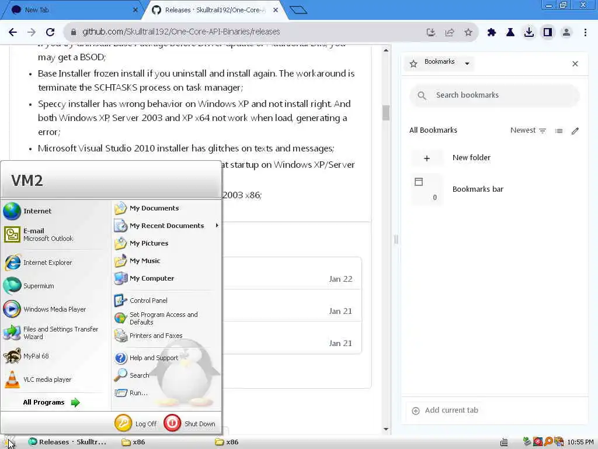Reload the GitHub releases page

pyautogui.click(x=50, y=32)
